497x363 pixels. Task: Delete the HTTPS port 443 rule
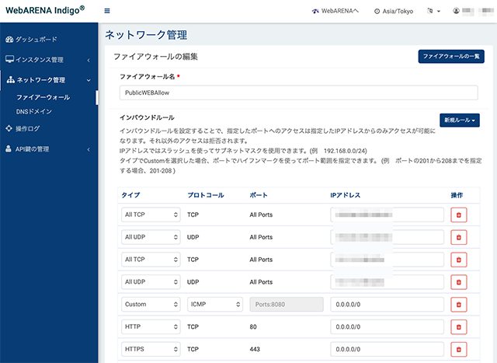point(458,350)
